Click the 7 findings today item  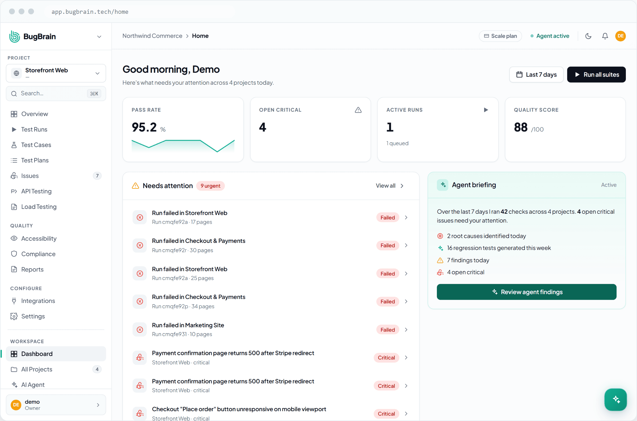tap(463, 260)
